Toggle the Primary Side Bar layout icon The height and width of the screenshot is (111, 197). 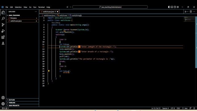click(x=169, y=7)
